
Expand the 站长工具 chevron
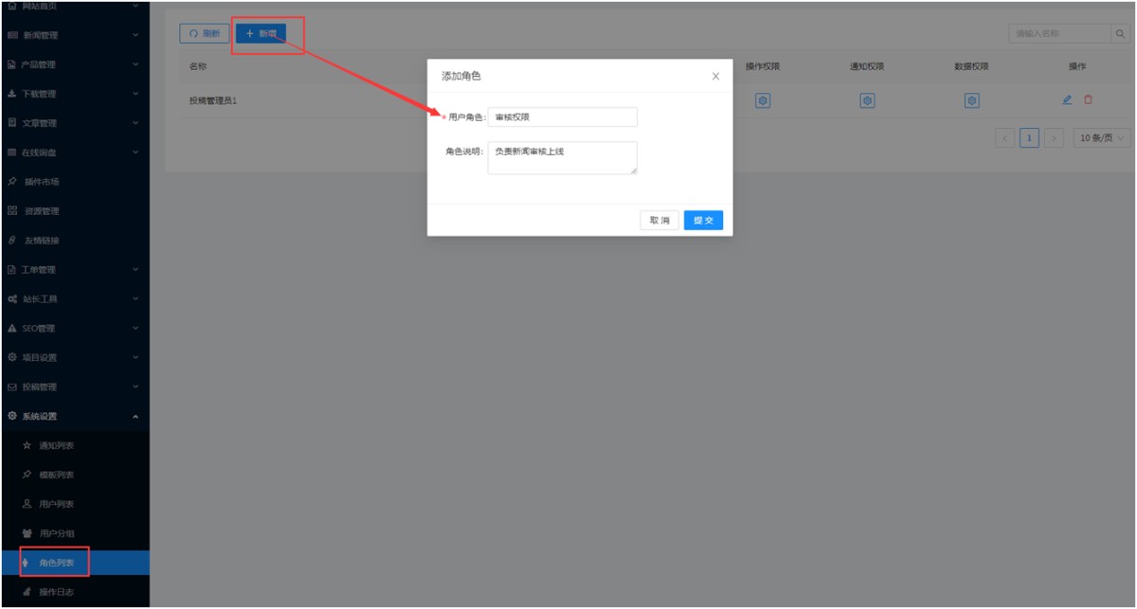[x=135, y=299]
